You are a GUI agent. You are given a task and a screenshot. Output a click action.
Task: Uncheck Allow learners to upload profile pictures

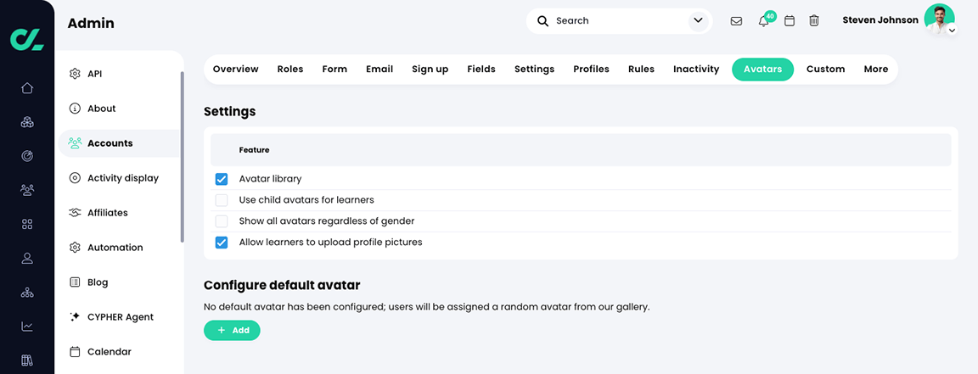(x=222, y=243)
